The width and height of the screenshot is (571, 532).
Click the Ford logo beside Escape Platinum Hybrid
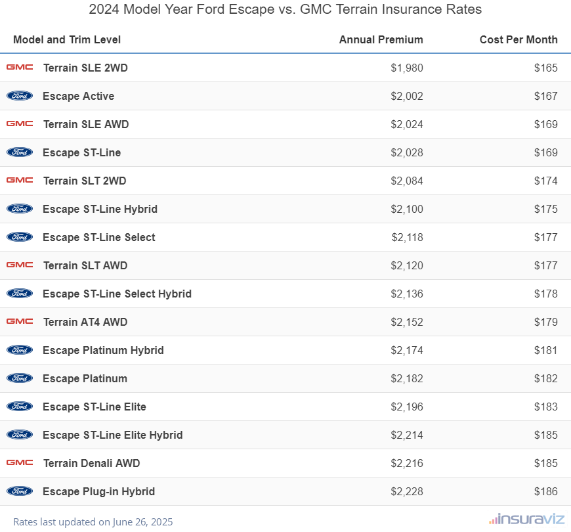pos(20,350)
